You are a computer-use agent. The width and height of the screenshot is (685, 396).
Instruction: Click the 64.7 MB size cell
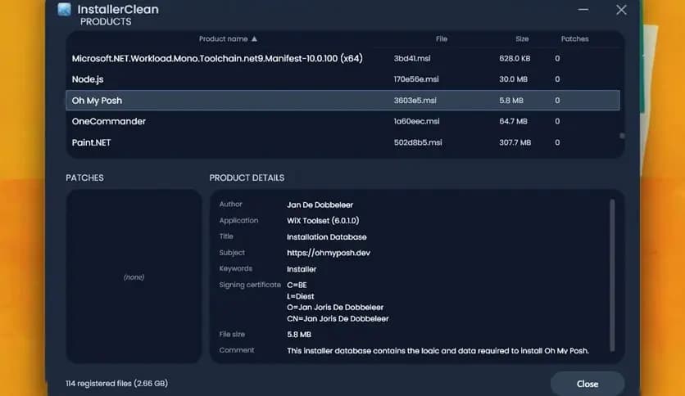513,121
